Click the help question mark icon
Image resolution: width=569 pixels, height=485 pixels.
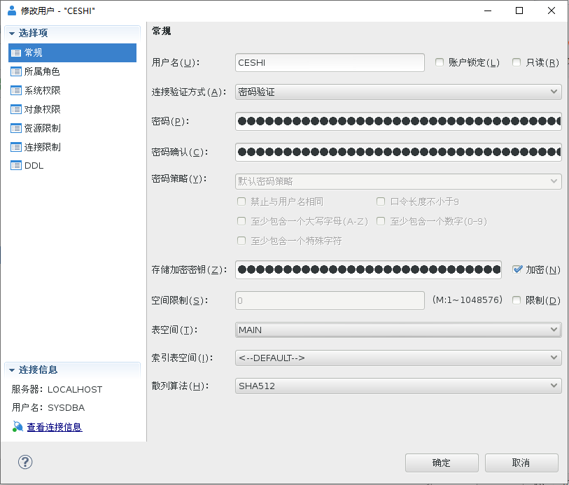(x=25, y=462)
